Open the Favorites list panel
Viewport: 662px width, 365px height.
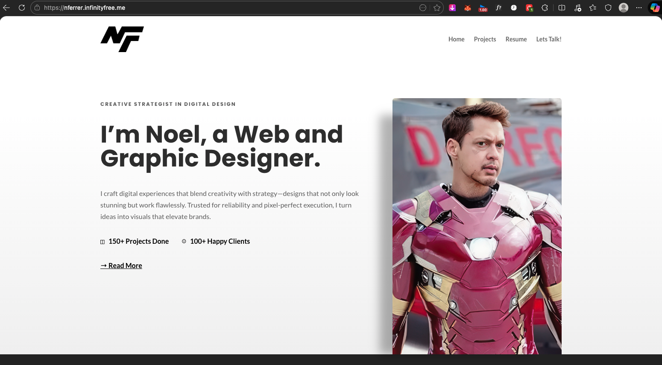[593, 8]
